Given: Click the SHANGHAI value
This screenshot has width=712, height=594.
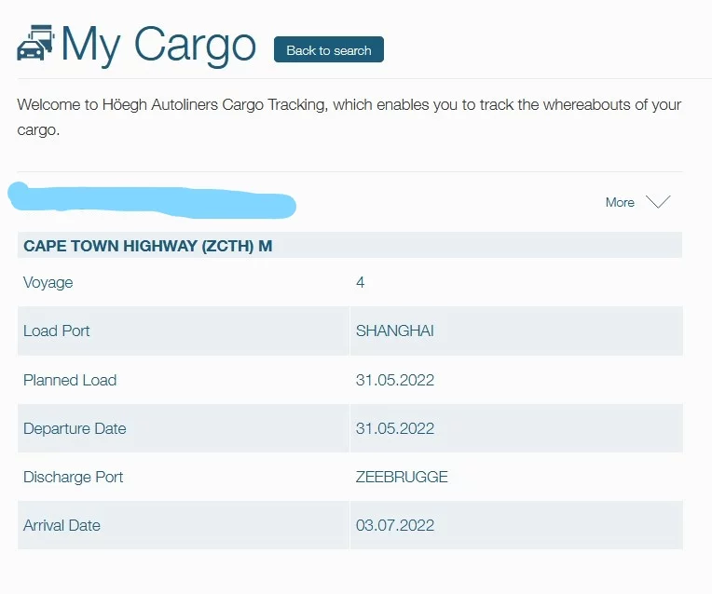Looking at the screenshot, I should [395, 331].
